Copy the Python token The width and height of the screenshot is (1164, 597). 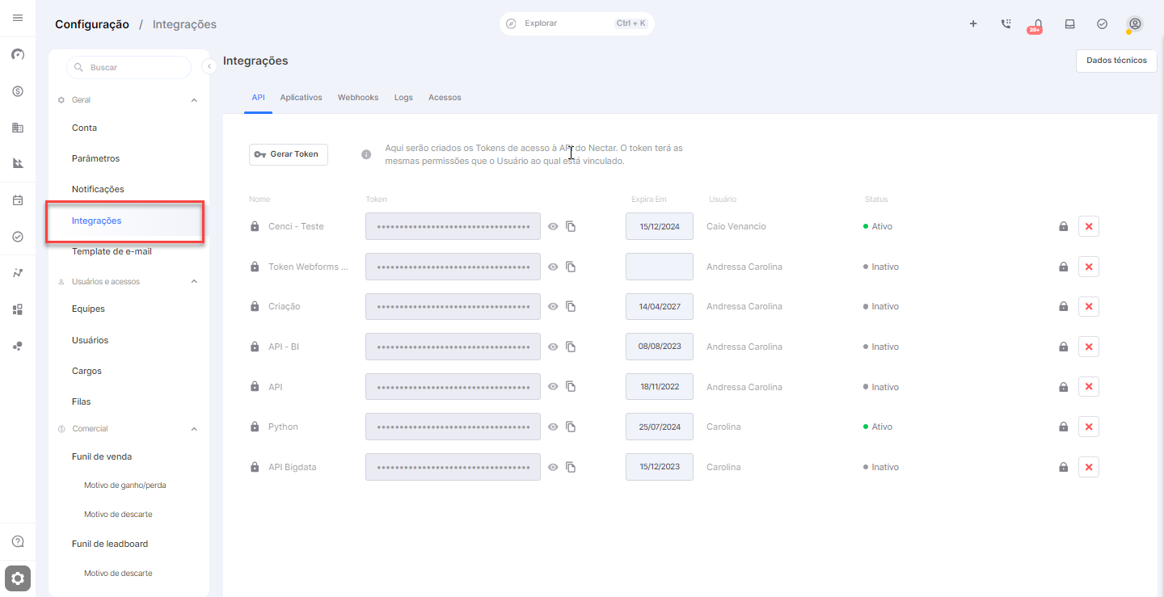click(x=571, y=427)
